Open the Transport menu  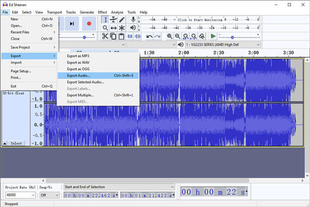(54, 12)
